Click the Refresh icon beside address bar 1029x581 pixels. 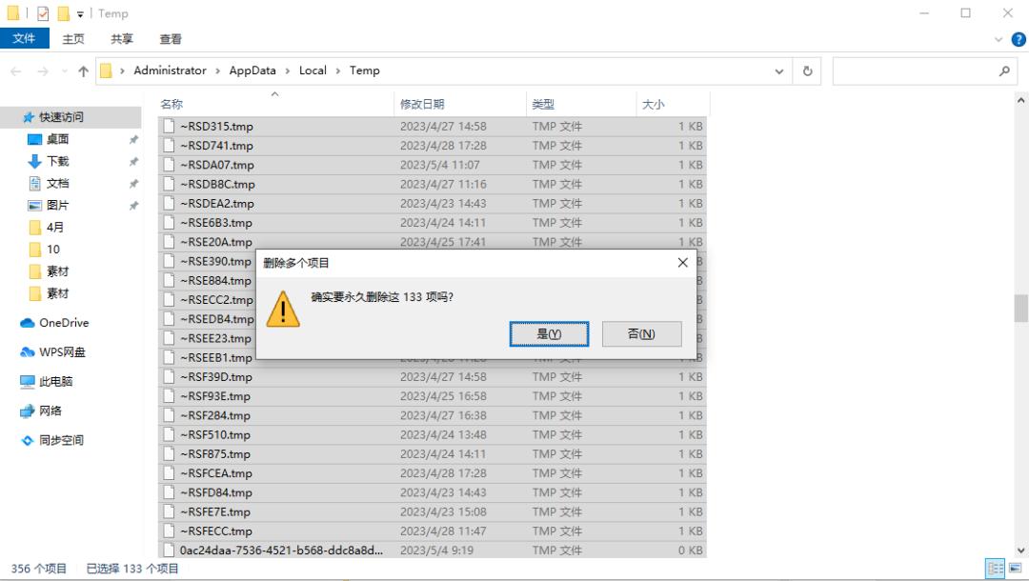808,70
